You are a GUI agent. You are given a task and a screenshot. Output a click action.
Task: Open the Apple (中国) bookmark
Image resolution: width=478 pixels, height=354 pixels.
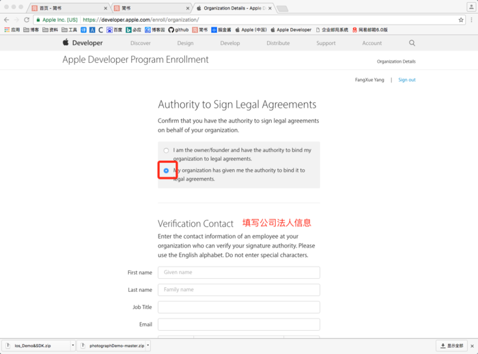click(251, 30)
